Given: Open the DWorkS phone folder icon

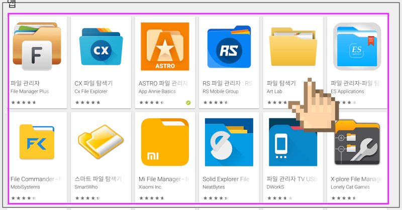Looking at the screenshot, I should pos(293,142).
